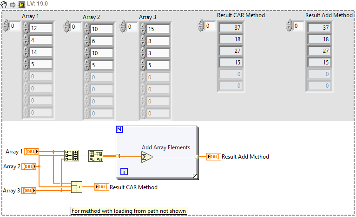Click Result CAR Method index field showing 0
This screenshot has height=217, width=356.
[210, 26]
